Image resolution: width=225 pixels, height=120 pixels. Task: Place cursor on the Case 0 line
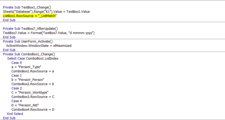click(x=15, y=63)
